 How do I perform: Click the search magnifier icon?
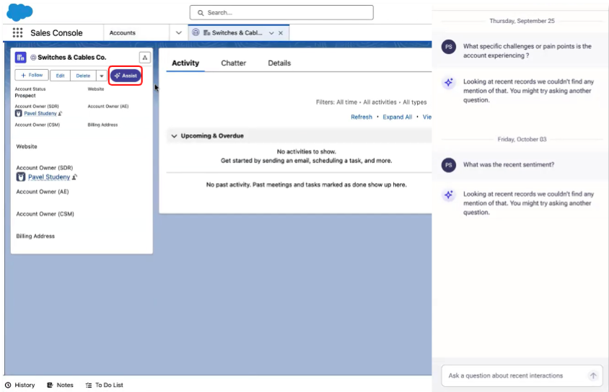click(201, 13)
